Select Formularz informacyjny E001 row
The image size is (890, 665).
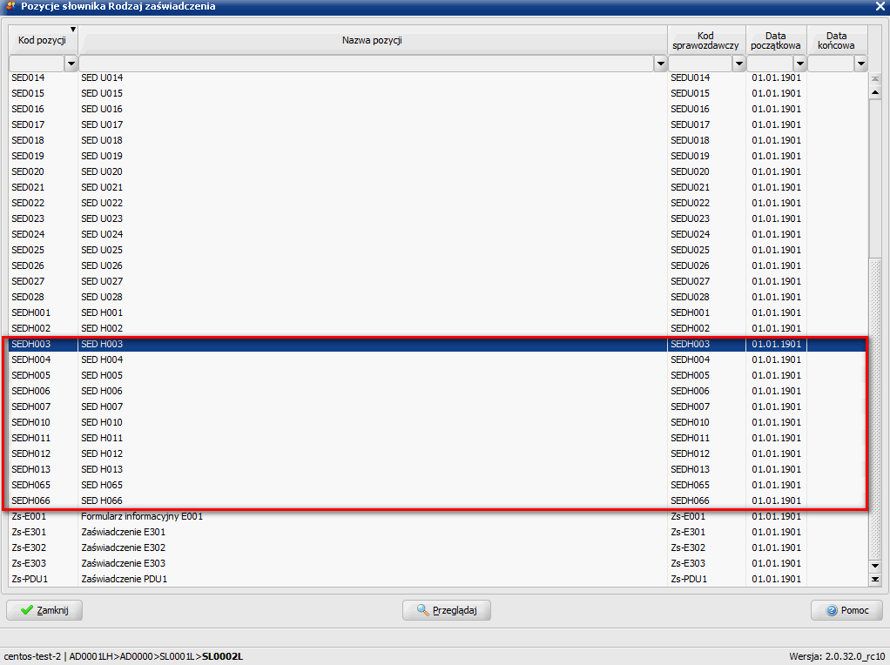point(437,516)
